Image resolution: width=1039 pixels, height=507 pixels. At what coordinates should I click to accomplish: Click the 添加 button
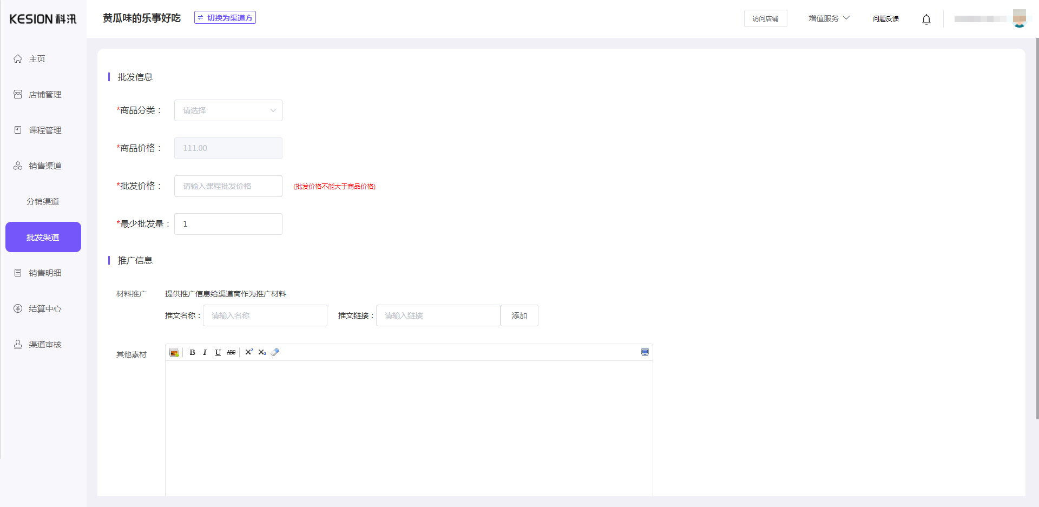519,315
